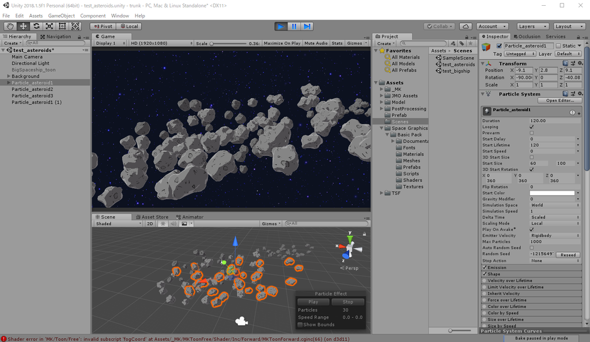Advance one frame with Step button
The image size is (590, 342).
tap(307, 26)
